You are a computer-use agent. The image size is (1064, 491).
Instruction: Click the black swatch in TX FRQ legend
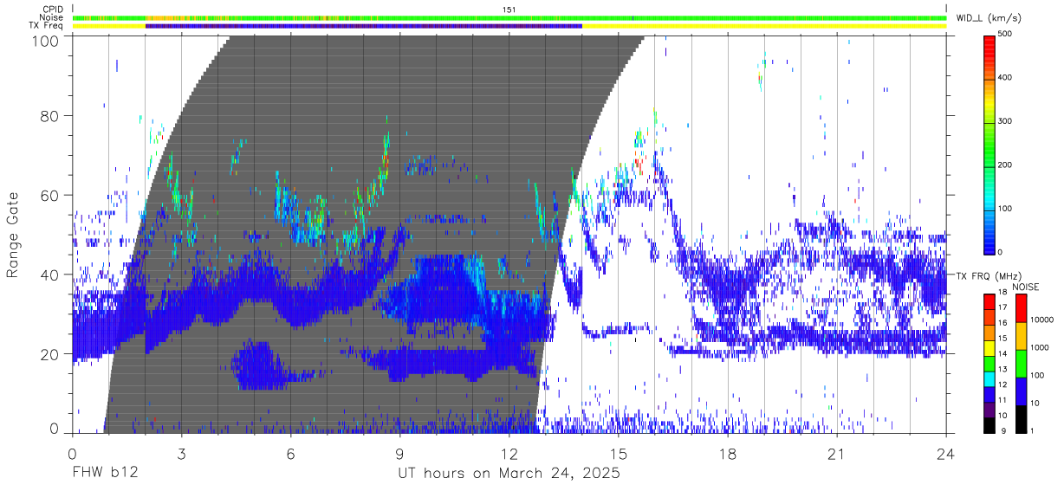pos(989,425)
